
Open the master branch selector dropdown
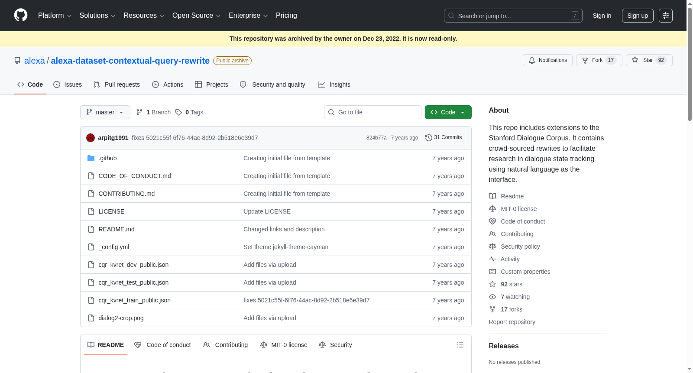coord(105,112)
